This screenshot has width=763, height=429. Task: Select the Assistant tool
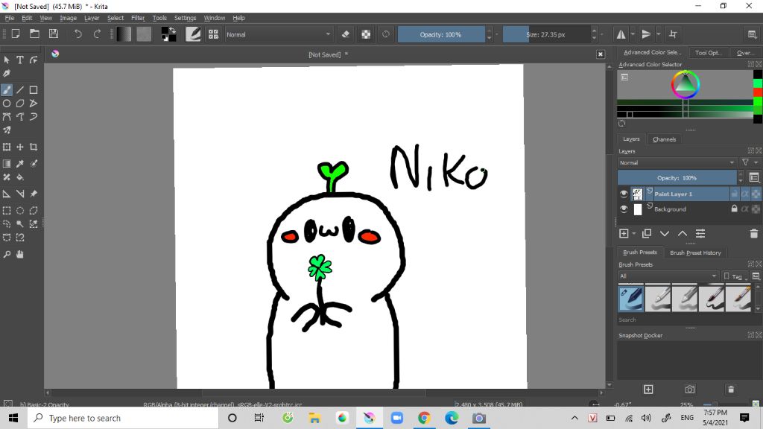(7, 194)
